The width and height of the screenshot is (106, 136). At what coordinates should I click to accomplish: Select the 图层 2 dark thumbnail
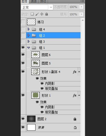click(31, 119)
